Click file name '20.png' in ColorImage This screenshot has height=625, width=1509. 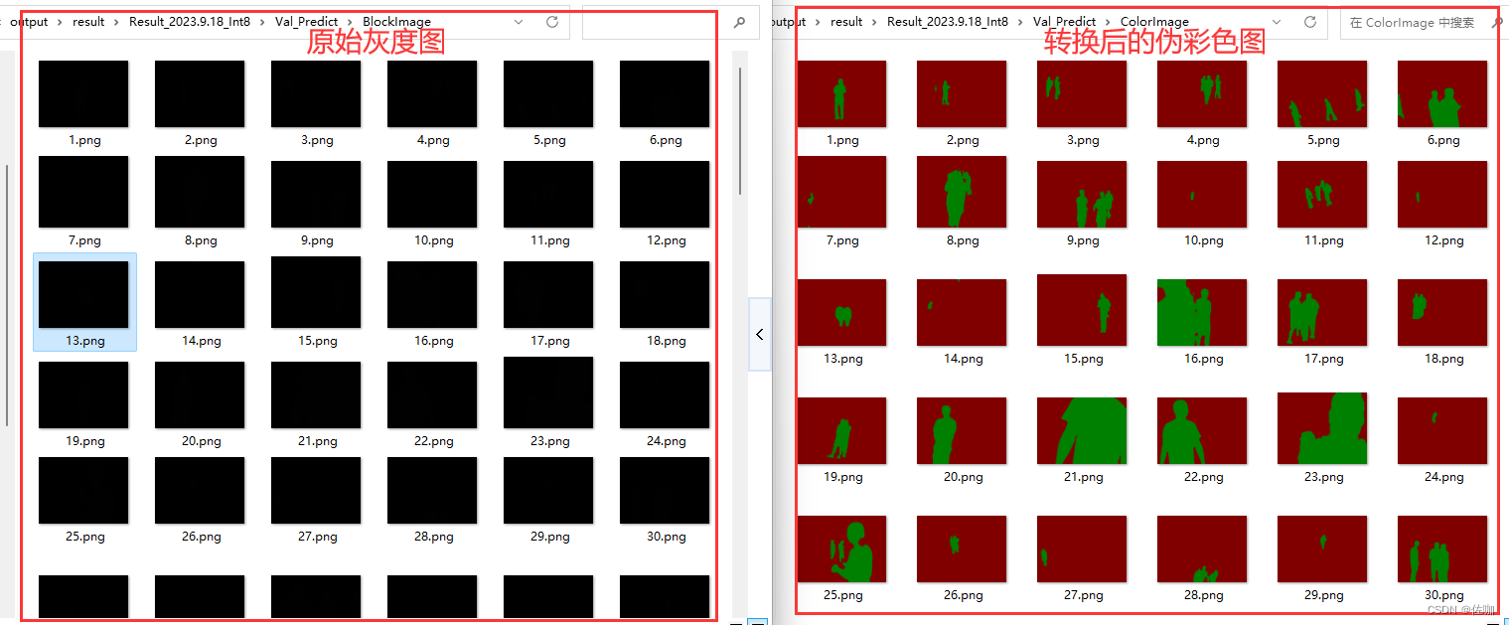coord(963,477)
